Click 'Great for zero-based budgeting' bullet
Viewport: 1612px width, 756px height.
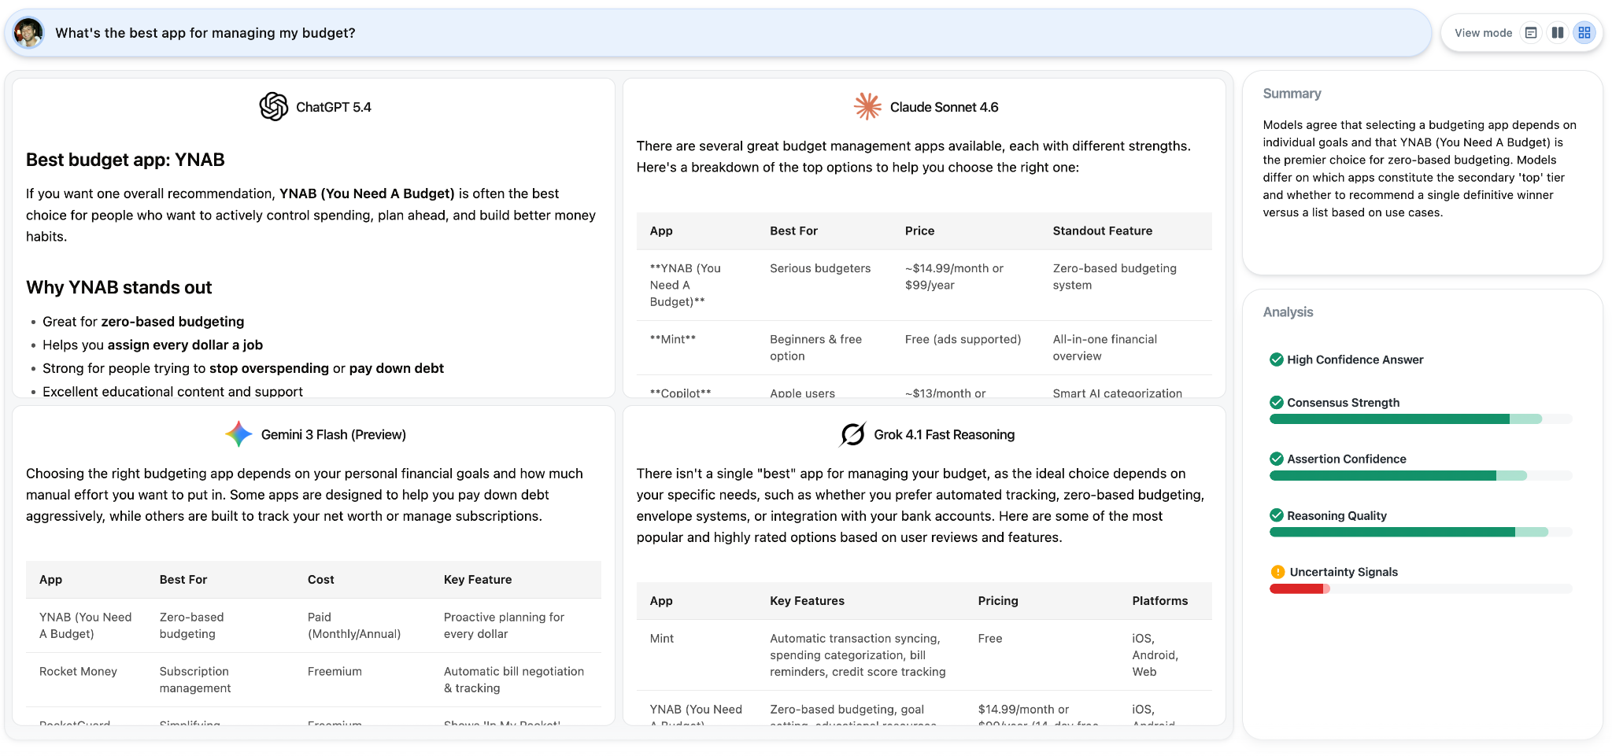pos(143,321)
